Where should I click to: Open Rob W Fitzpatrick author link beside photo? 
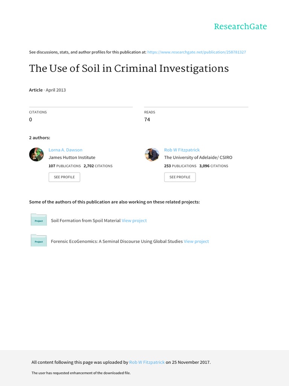pos(182,150)
